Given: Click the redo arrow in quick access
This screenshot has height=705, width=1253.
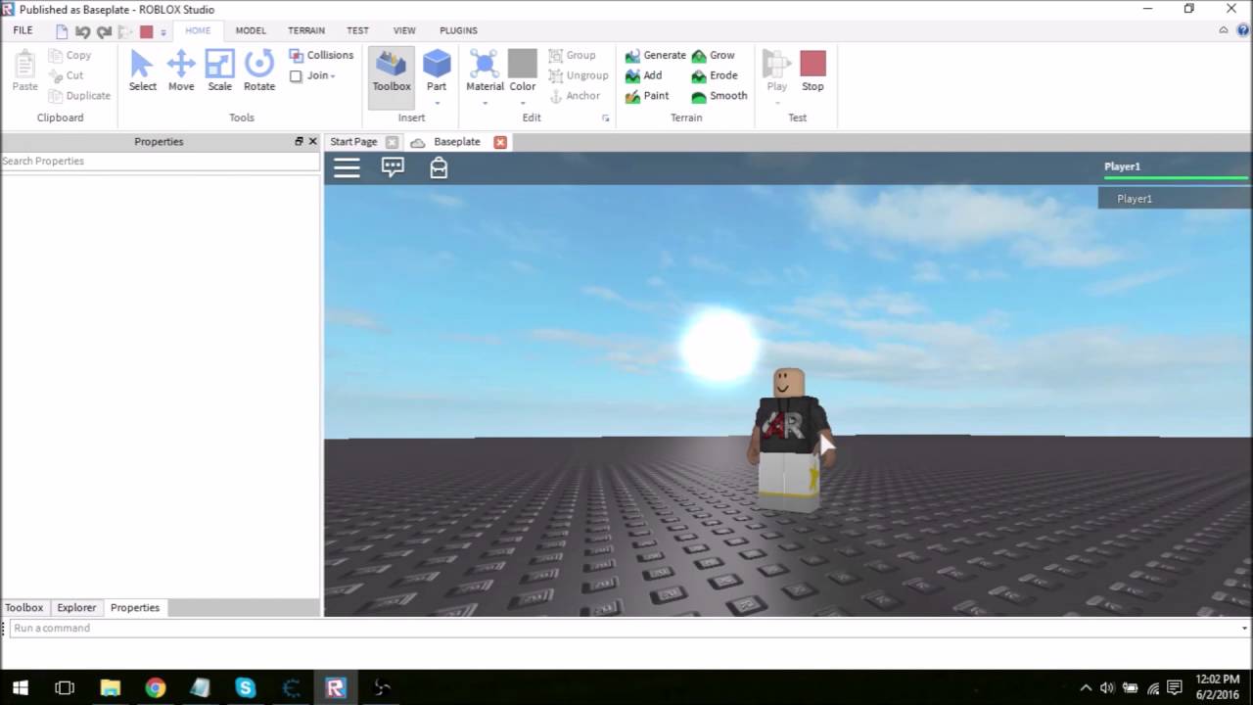Looking at the screenshot, I should point(104,31).
